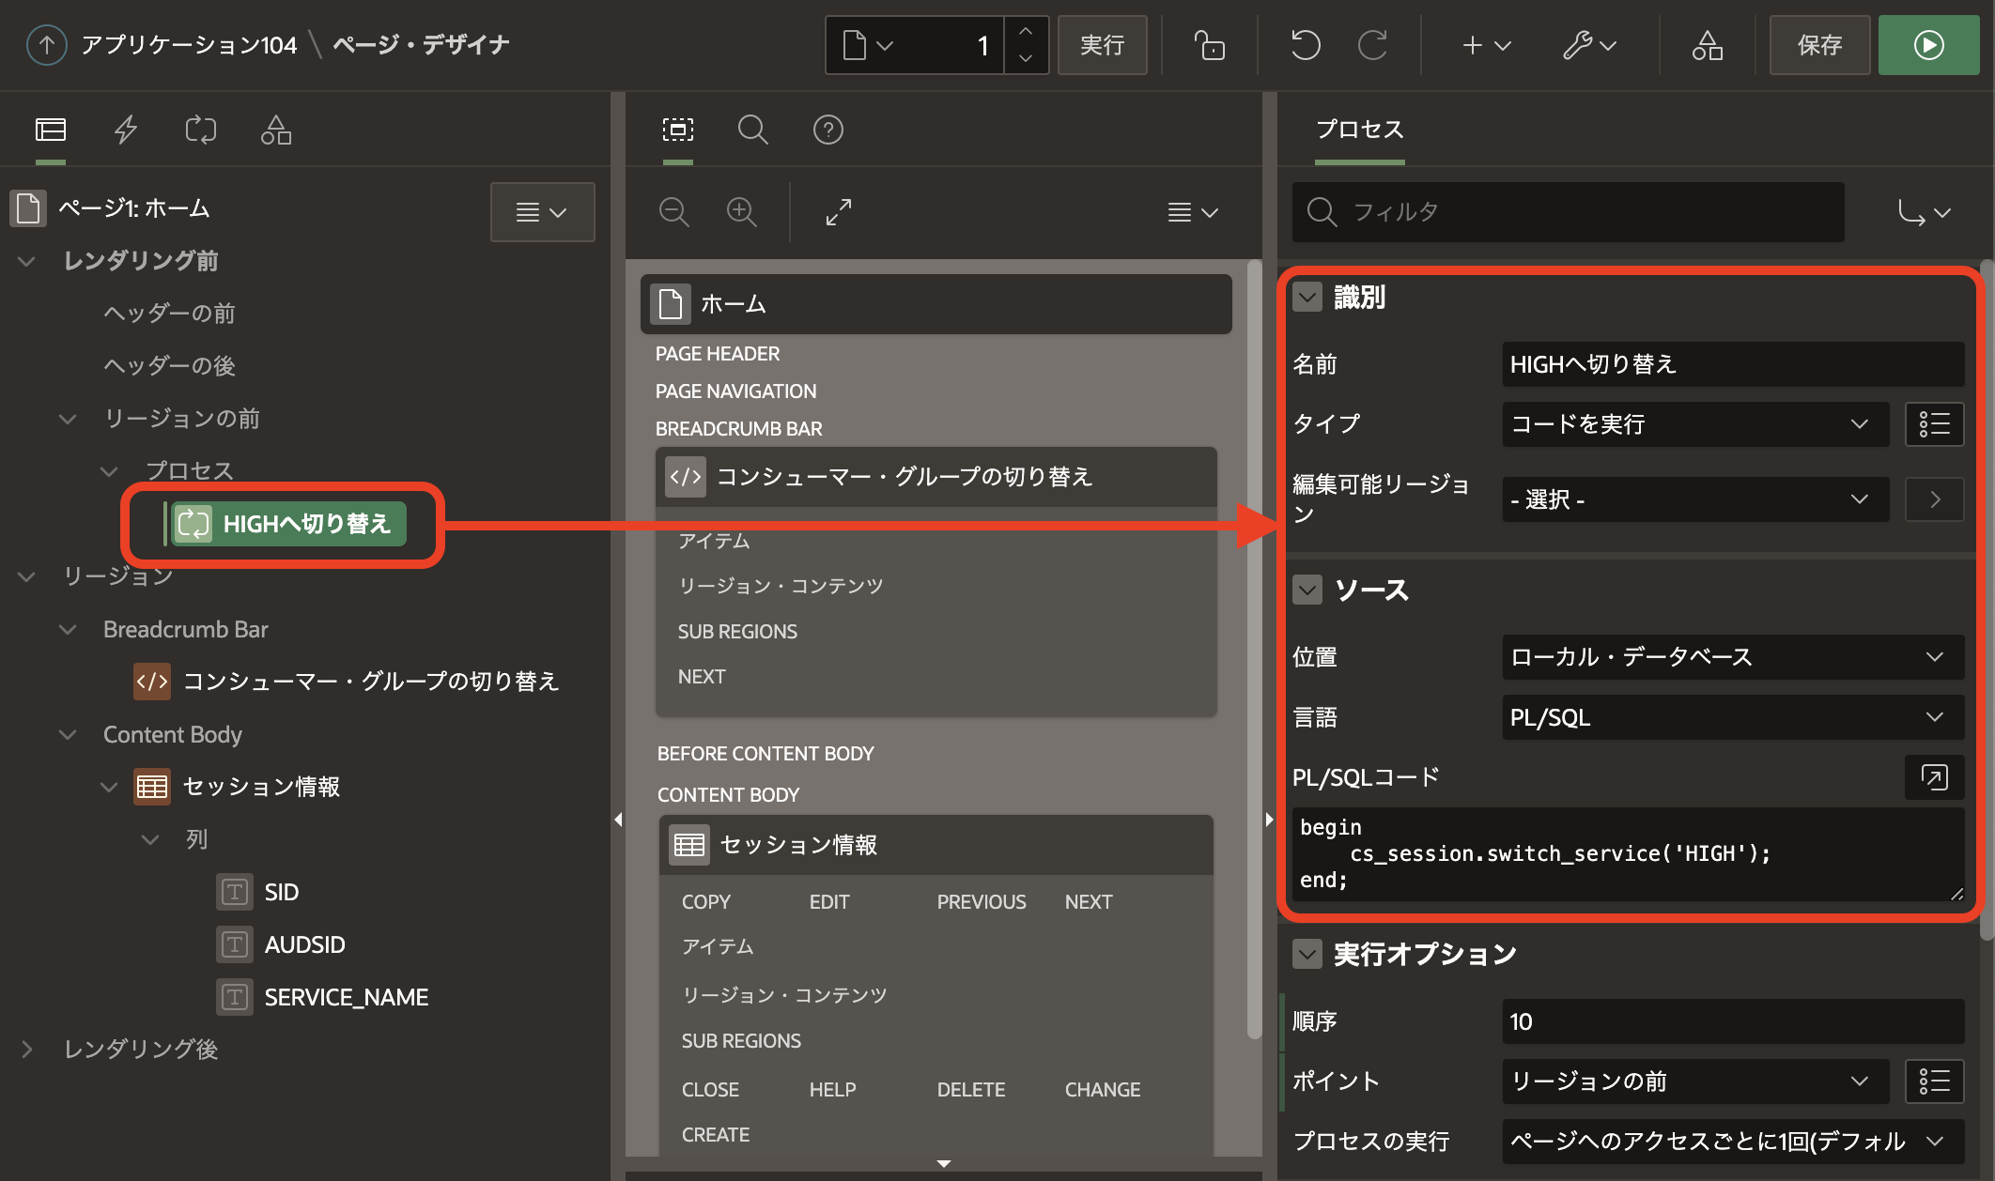Open shared components icon in toolbar
The height and width of the screenshot is (1181, 1995).
point(1707,44)
